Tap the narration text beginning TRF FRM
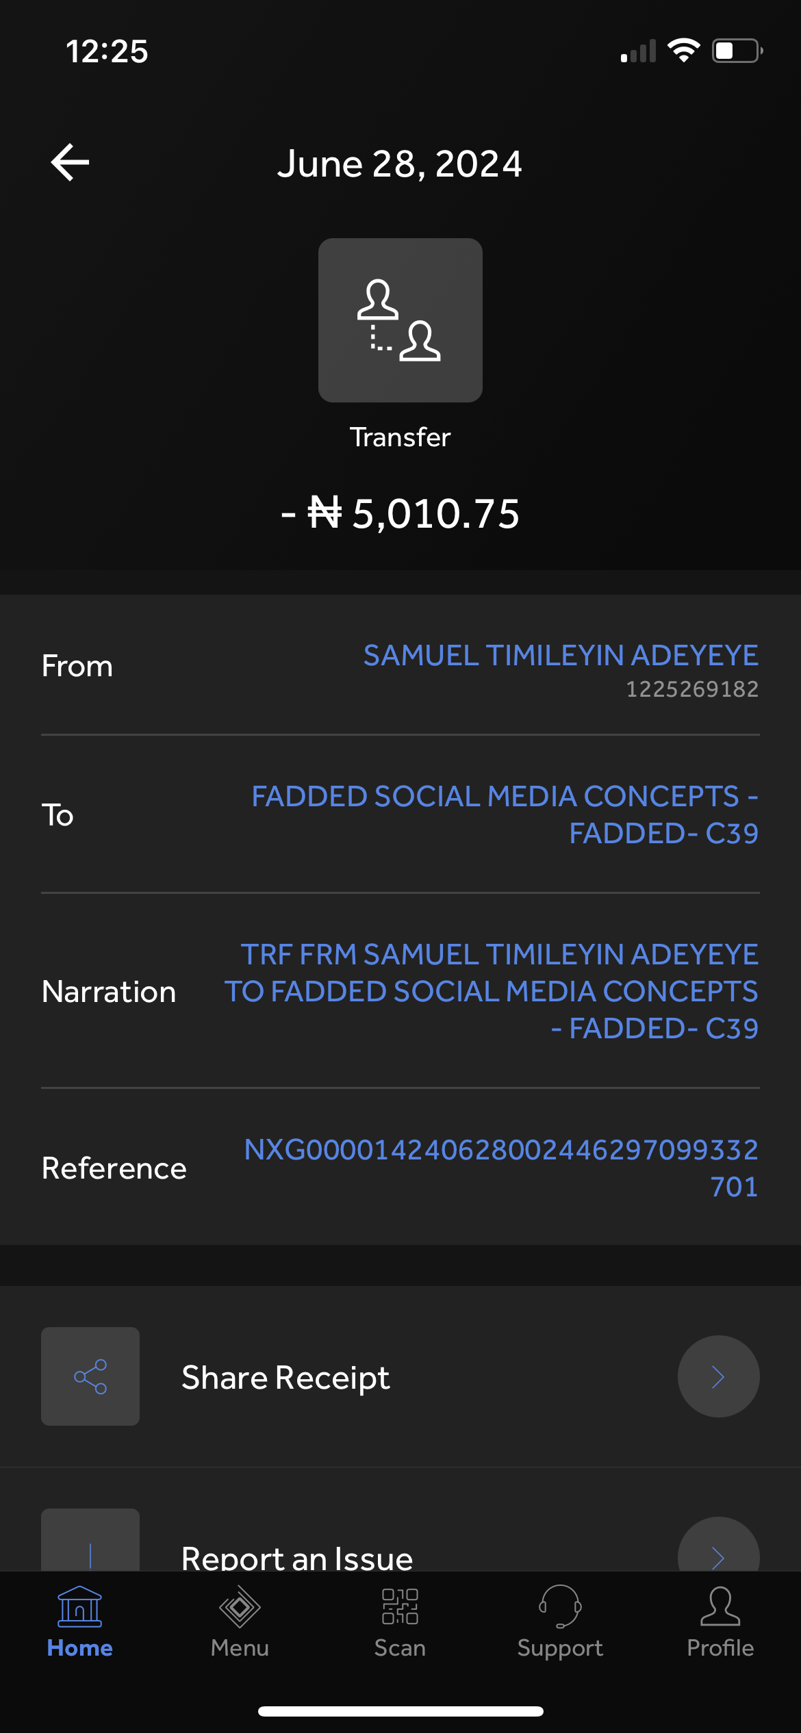 tap(492, 991)
